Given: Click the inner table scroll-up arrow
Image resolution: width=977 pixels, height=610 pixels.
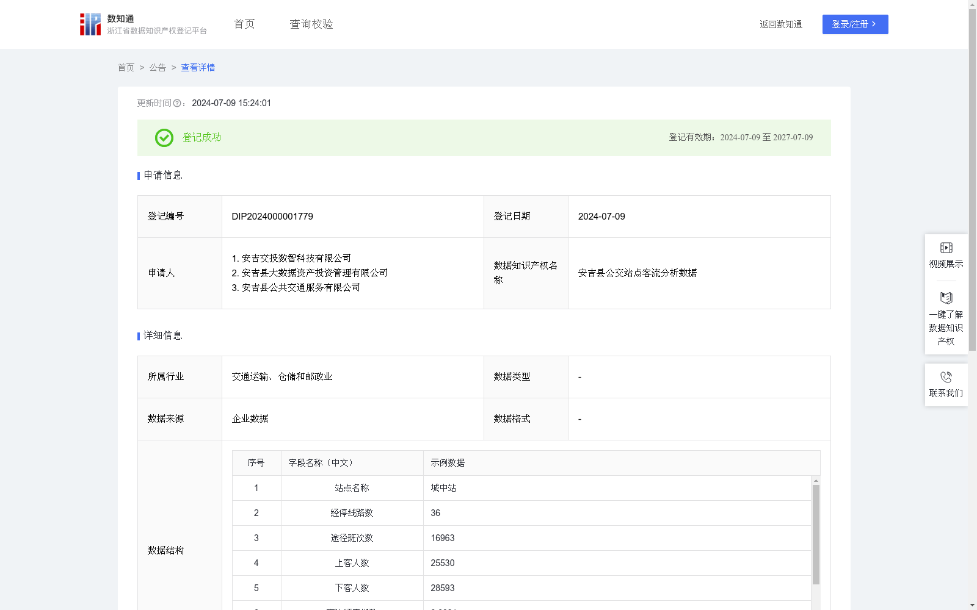Looking at the screenshot, I should (816, 481).
